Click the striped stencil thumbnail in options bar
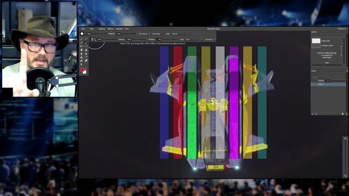 92,39
